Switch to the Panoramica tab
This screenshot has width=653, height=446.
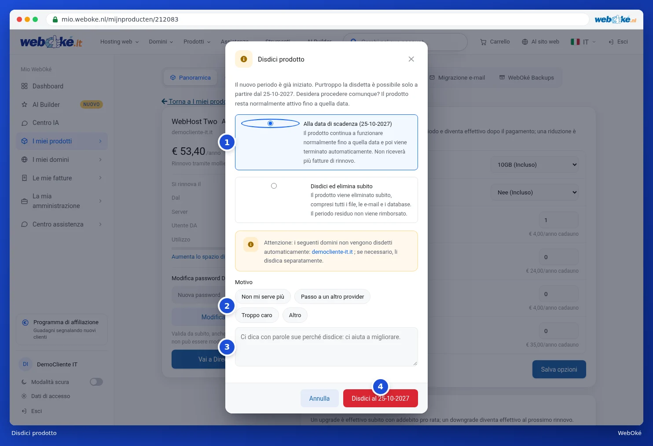pos(191,78)
